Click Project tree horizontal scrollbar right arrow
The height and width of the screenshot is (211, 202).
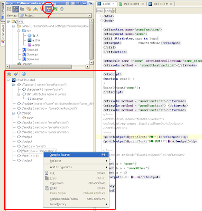(88, 66)
